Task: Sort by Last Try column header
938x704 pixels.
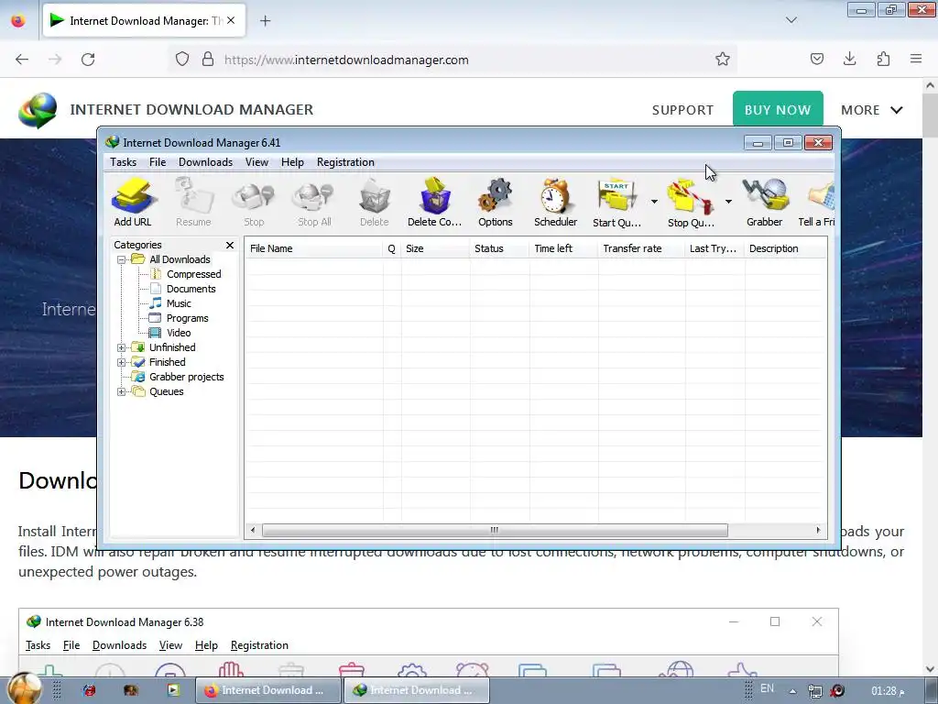Action: click(714, 248)
